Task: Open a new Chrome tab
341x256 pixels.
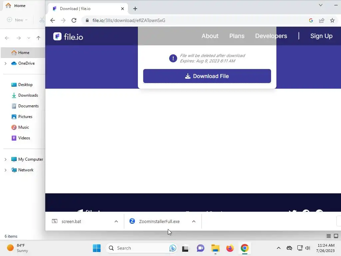Action: 135,9
